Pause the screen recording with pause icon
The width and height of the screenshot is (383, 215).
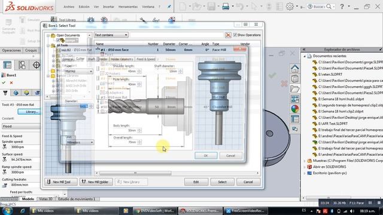pos(370,202)
